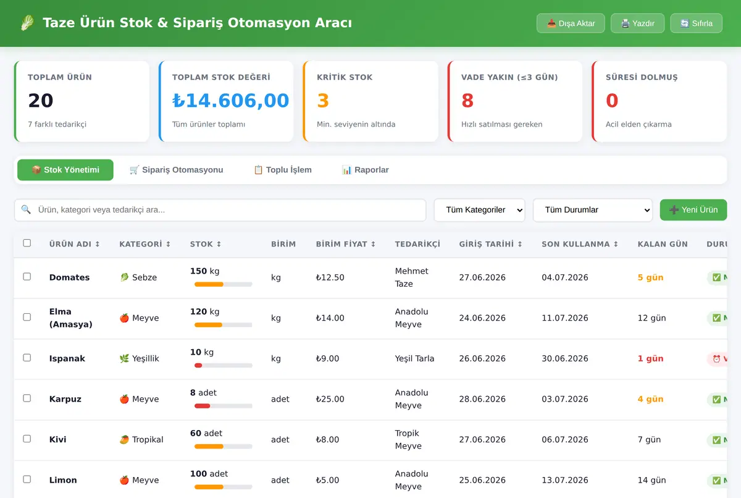This screenshot has height=498, width=741.
Task: Sort table by Giriş Tarihi column arrows
Action: point(519,244)
